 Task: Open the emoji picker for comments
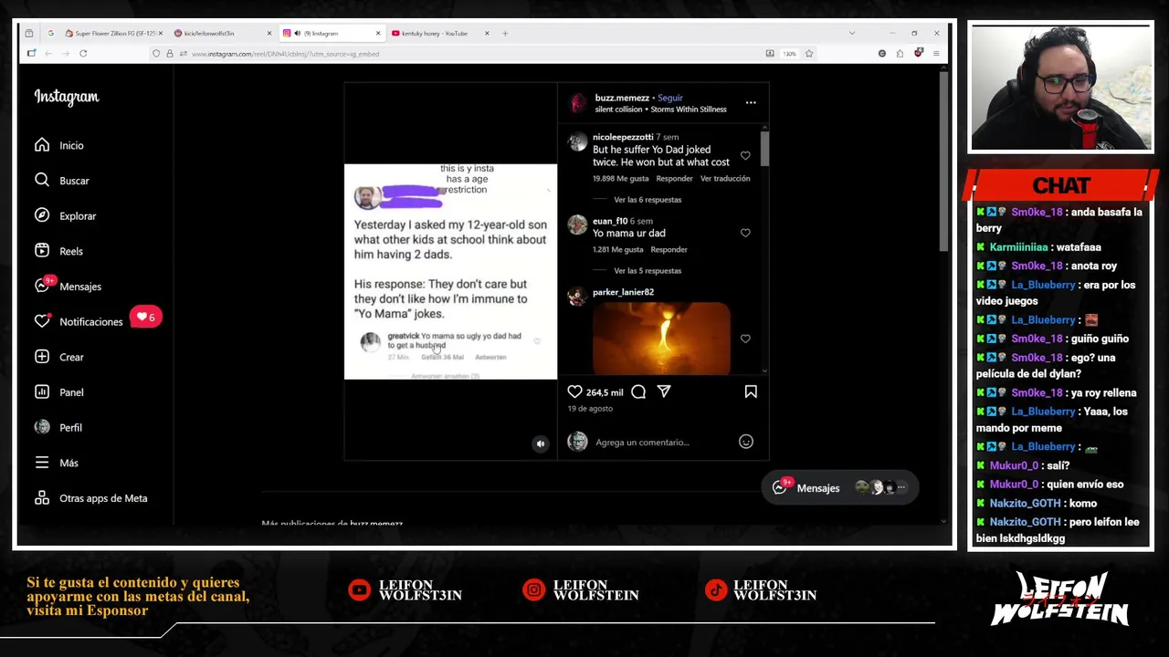point(746,442)
